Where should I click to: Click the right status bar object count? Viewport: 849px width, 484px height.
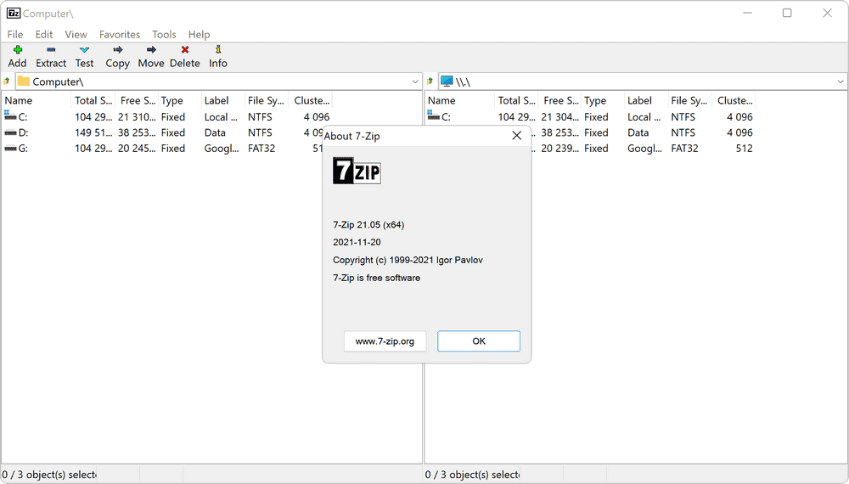pyautogui.click(x=472, y=475)
